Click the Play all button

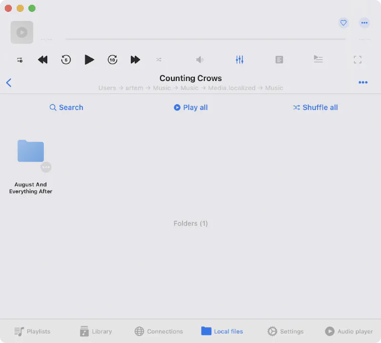[x=190, y=108]
